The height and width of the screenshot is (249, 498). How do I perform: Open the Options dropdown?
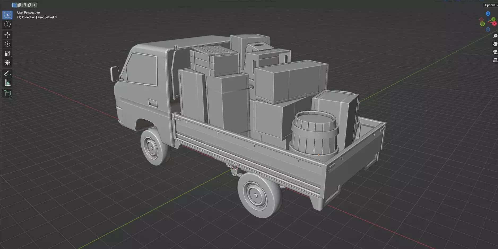click(x=491, y=5)
